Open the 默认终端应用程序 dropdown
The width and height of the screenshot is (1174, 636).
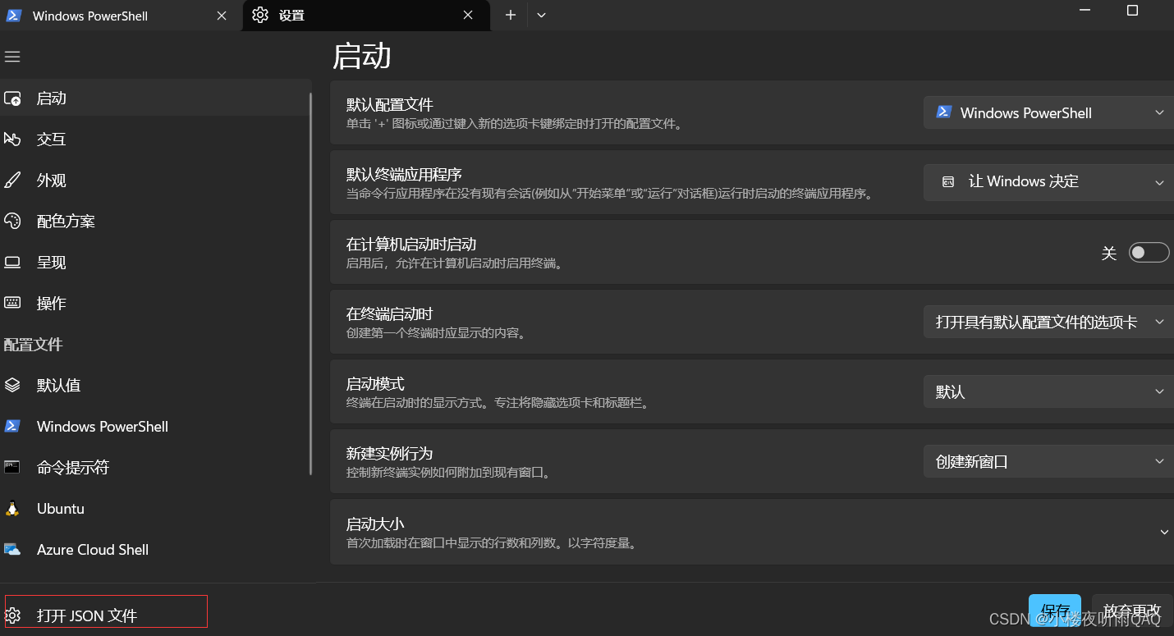point(1048,182)
